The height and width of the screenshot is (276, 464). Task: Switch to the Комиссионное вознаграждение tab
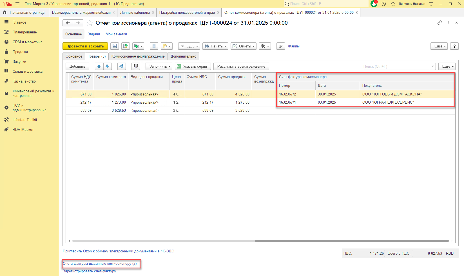click(x=138, y=56)
